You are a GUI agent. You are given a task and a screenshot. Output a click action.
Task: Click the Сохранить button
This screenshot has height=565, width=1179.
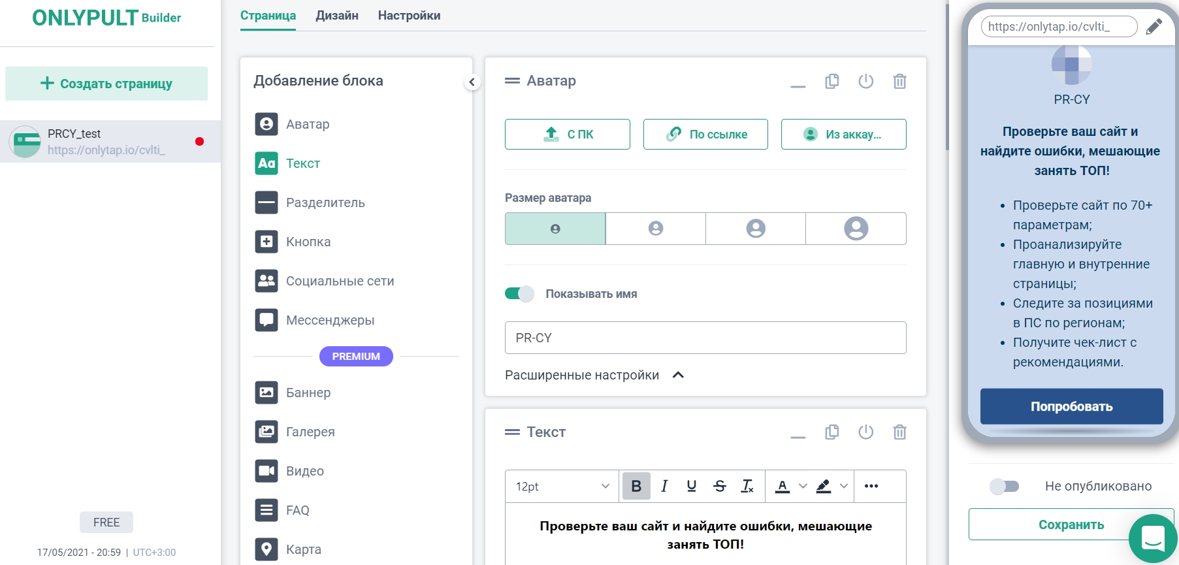pyautogui.click(x=1071, y=525)
